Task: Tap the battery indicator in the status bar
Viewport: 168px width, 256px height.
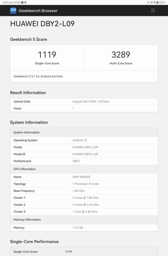Action: (x=162, y=2)
